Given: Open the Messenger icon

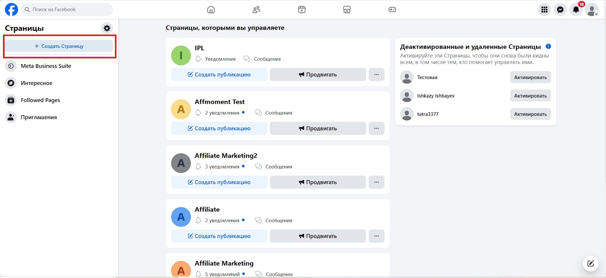Looking at the screenshot, I should pos(560,10).
